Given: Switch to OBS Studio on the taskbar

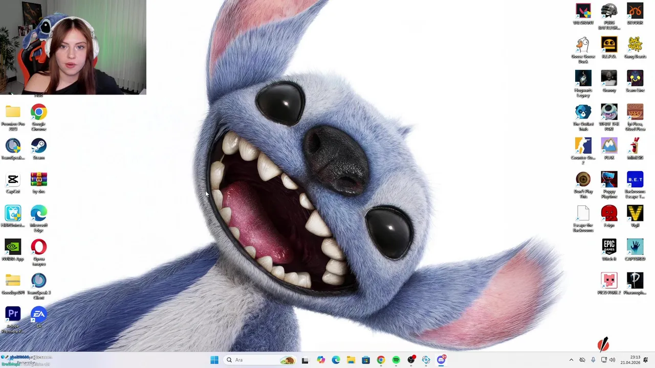Looking at the screenshot, I should [411, 360].
